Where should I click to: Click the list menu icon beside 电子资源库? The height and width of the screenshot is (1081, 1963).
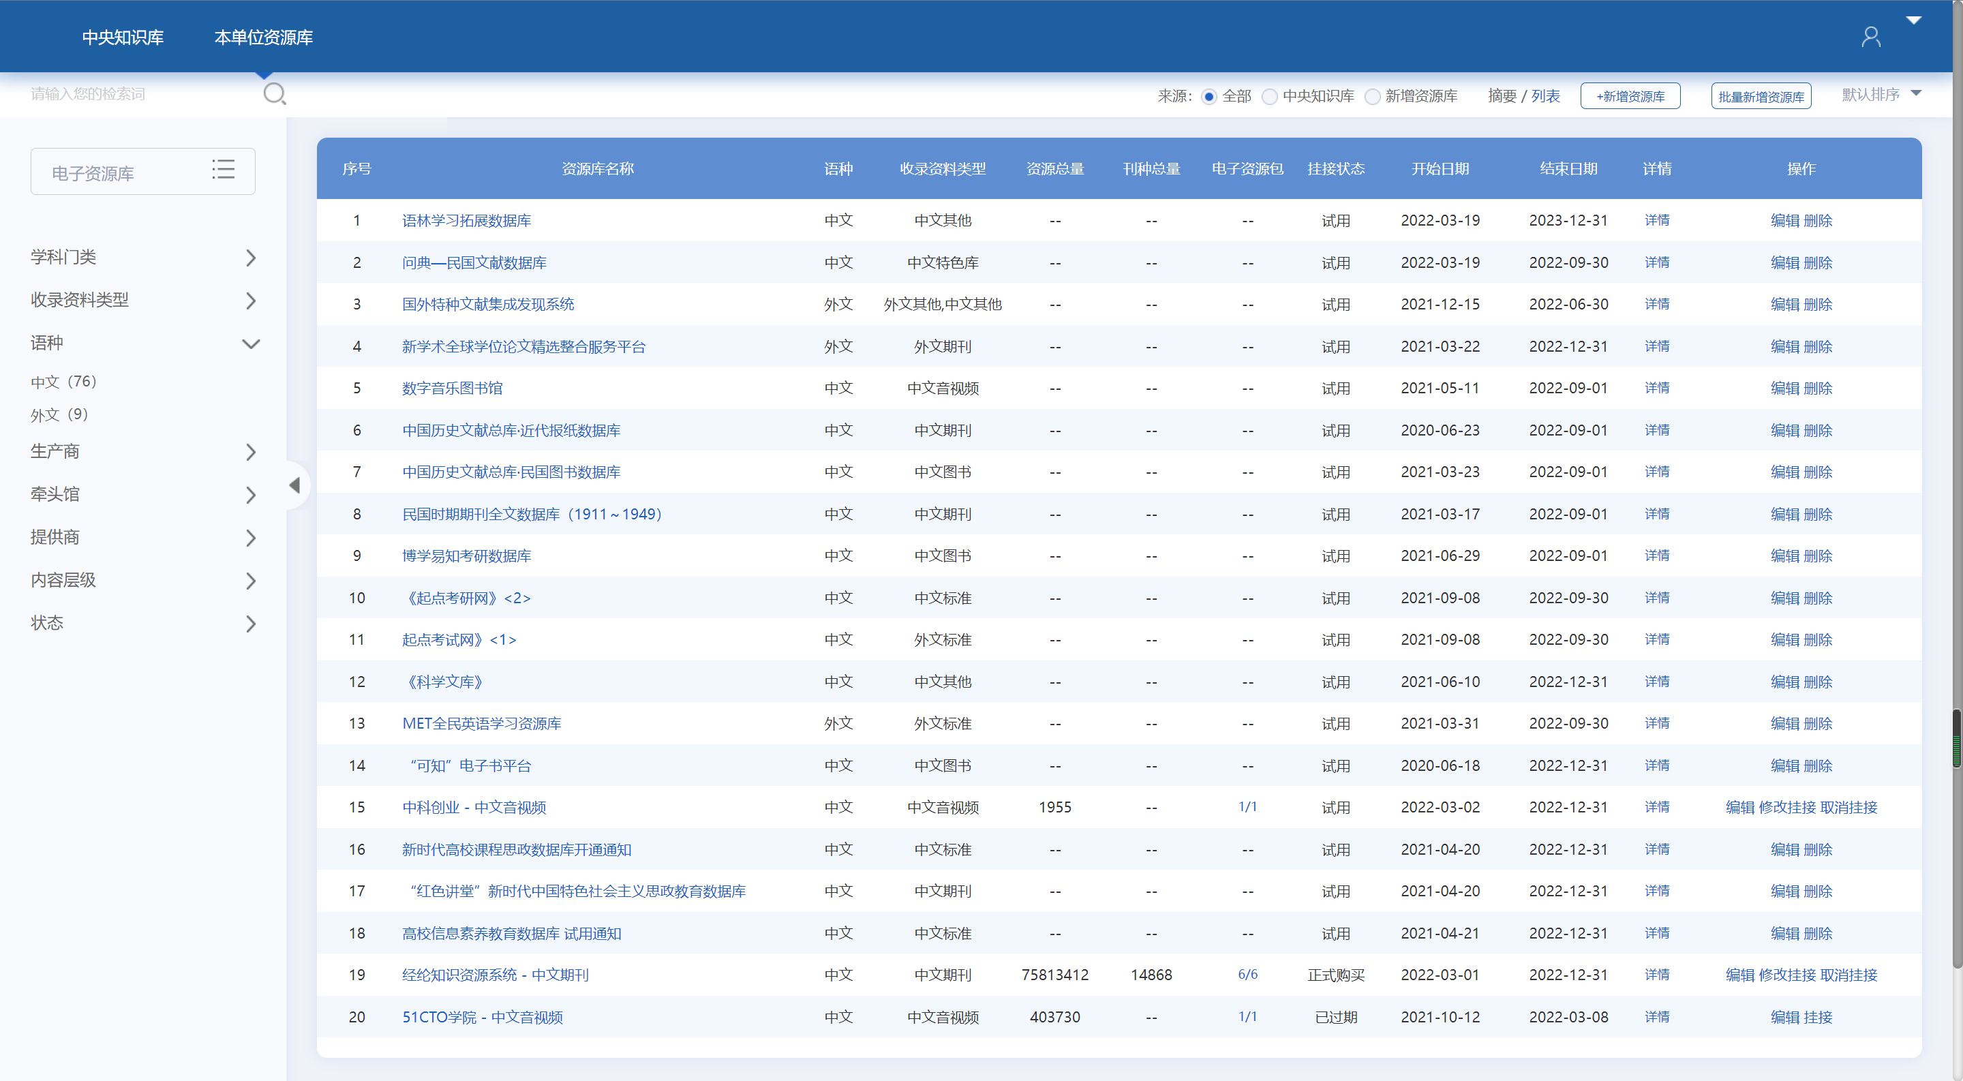224,169
